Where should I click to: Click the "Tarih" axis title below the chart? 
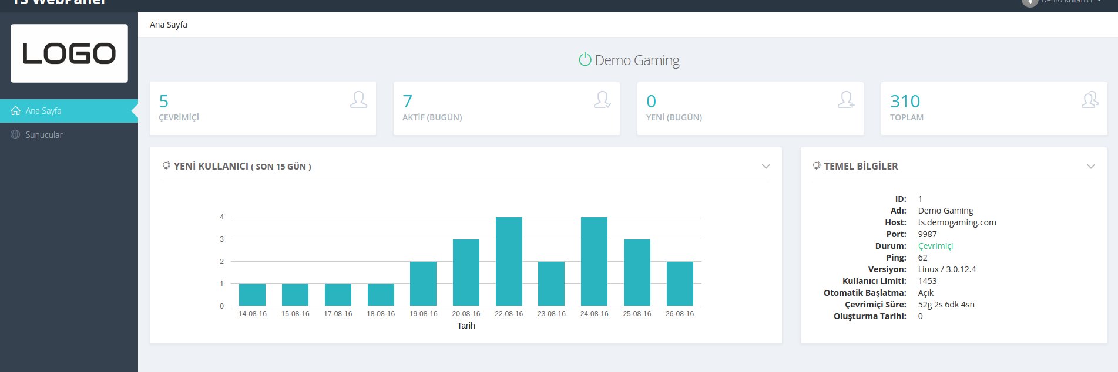click(466, 326)
